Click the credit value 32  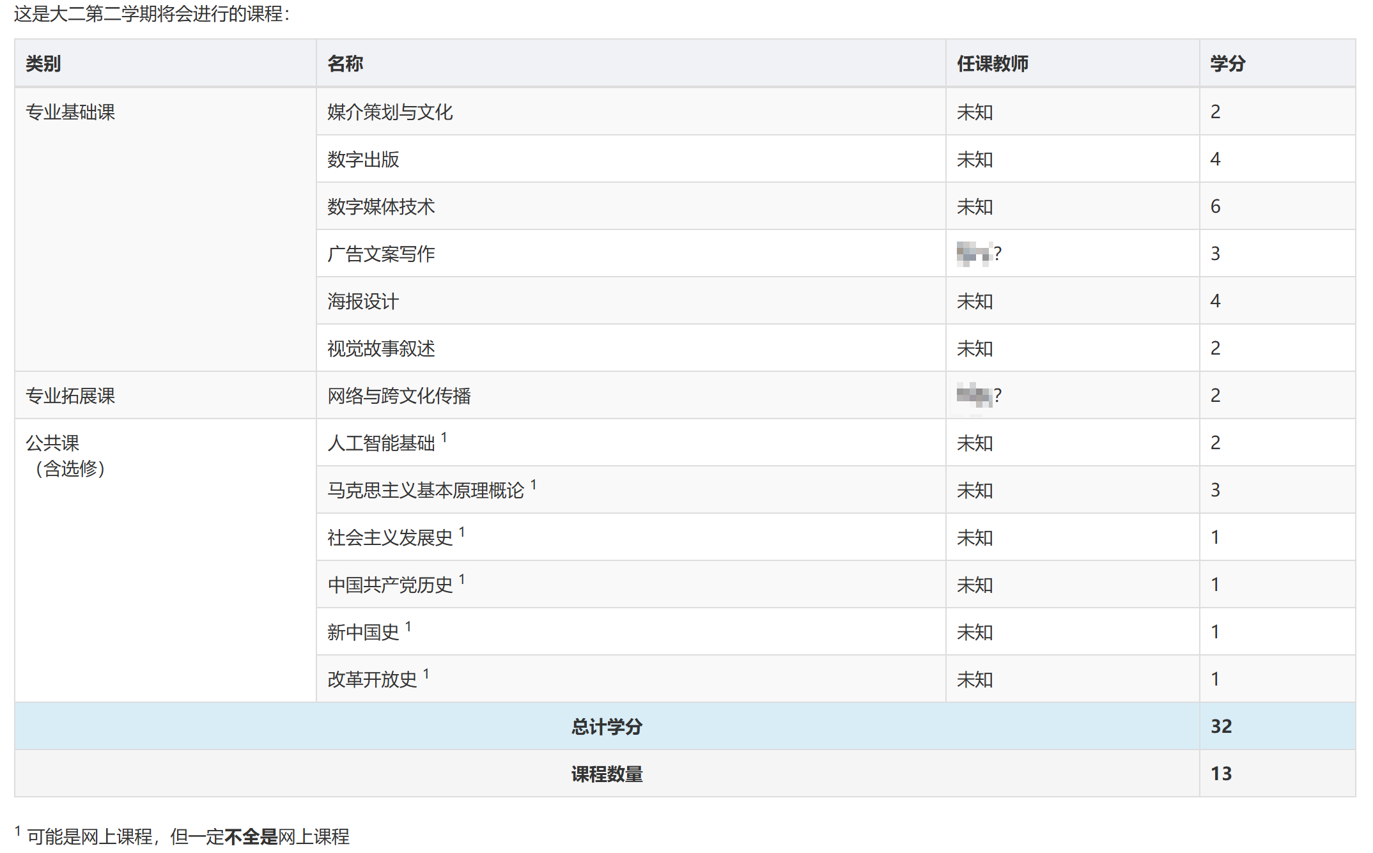[x=1223, y=726]
